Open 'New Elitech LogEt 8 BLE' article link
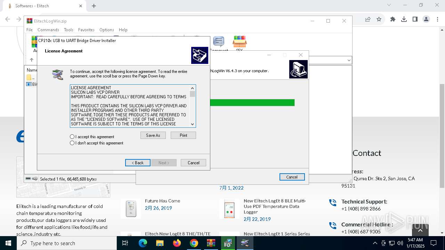The height and width of the screenshot is (250, 445). (x=275, y=206)
